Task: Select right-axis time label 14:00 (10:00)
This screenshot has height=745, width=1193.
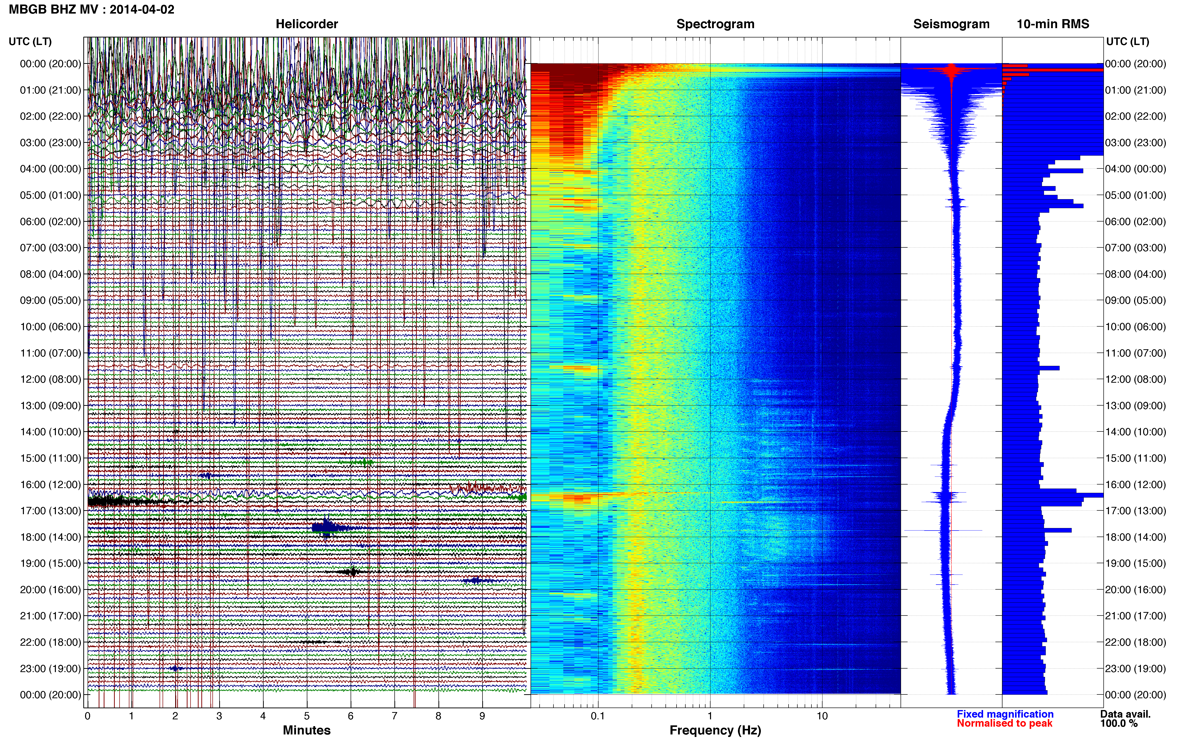Action: pyautogui.click(x=1135, y=432)
